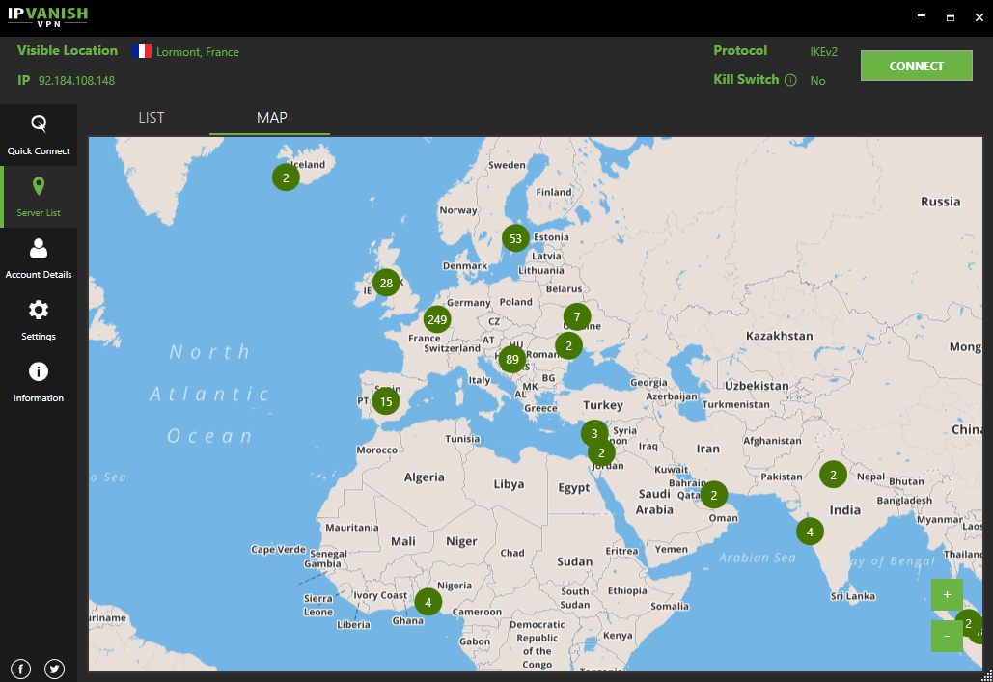Select the 3-server cluster near Syria
993x682 pixels.
594,433
